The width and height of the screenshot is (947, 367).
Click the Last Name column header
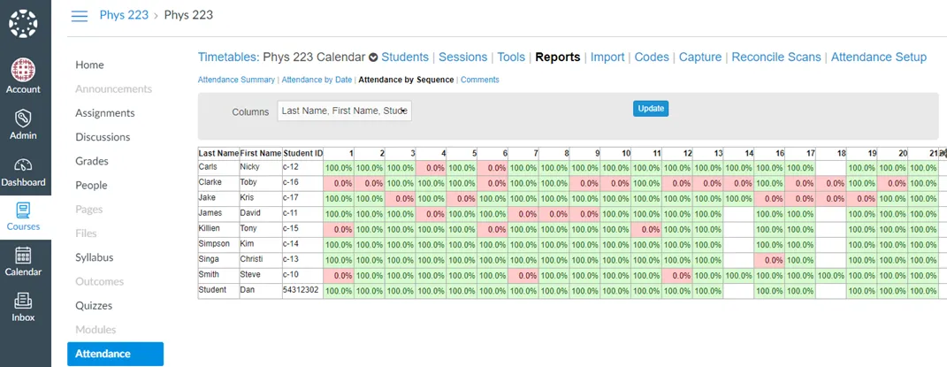coord(218,153)
